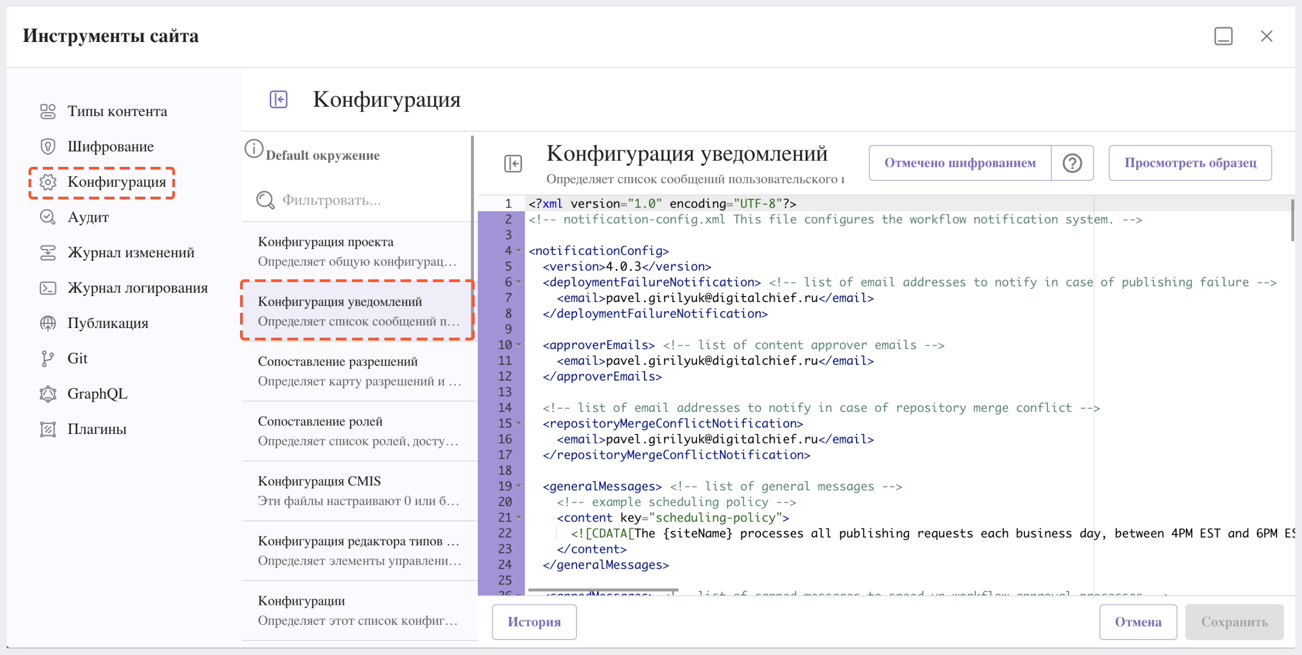Click the Конфигурация gear icon
This screenshot has width=1302, height=655.
pyautogui.click(x=48, y=182)
